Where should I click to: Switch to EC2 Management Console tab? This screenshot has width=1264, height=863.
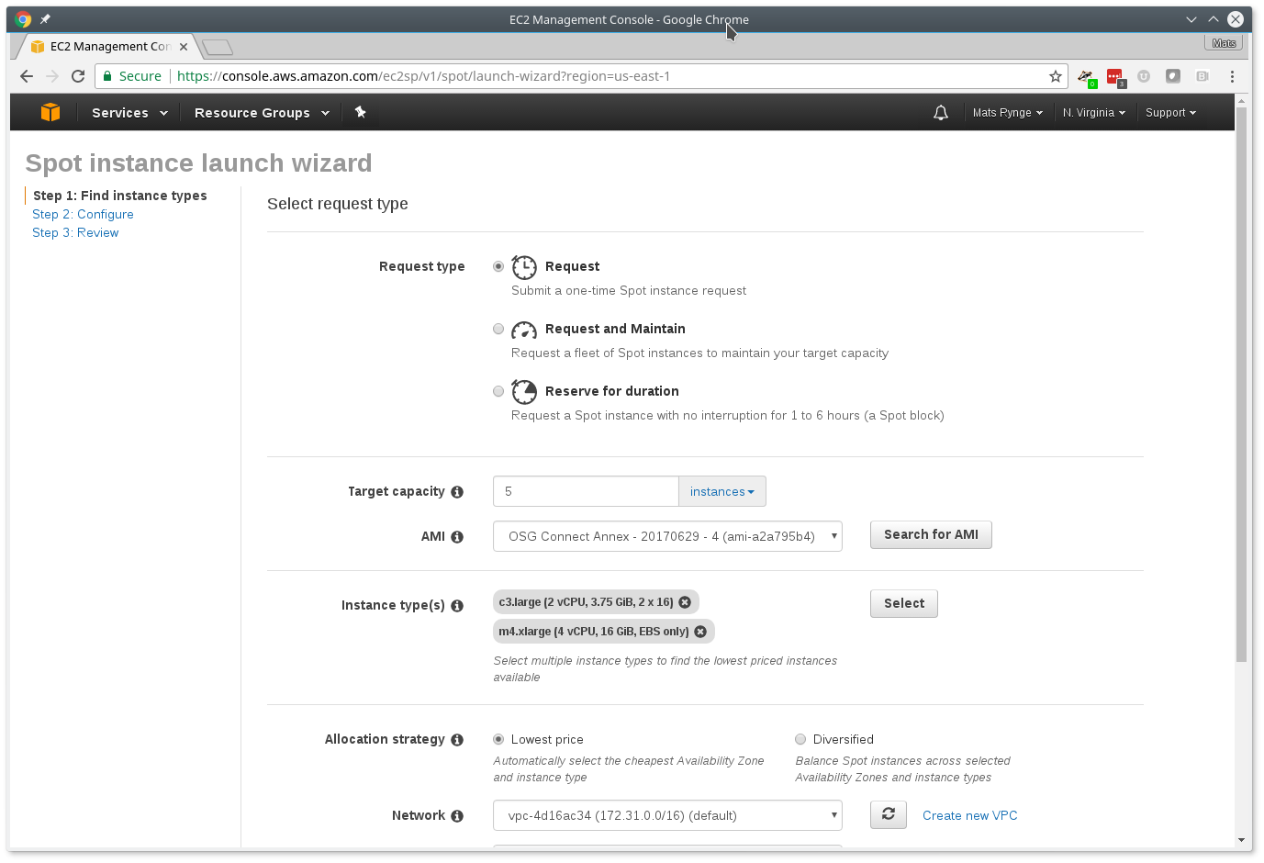pyautogui.click(x=109, y=46)
